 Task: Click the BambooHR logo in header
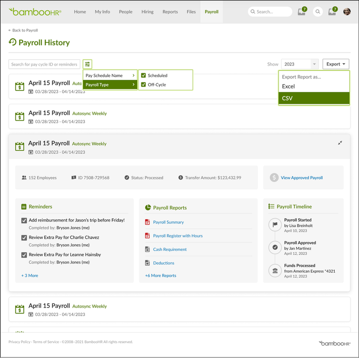35,11
